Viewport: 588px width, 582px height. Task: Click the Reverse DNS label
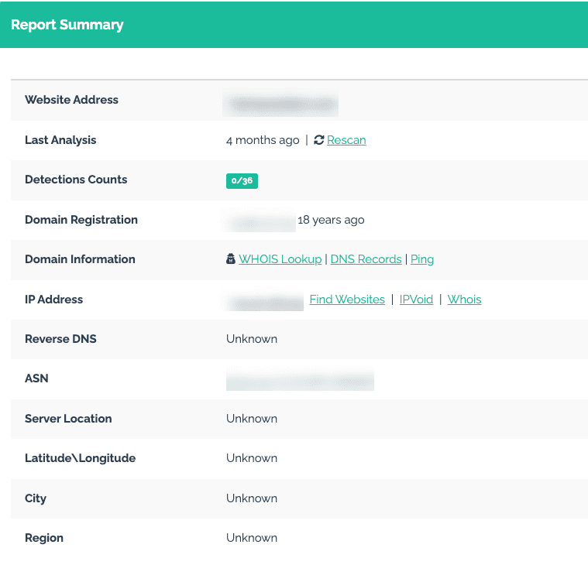point(60,339)
